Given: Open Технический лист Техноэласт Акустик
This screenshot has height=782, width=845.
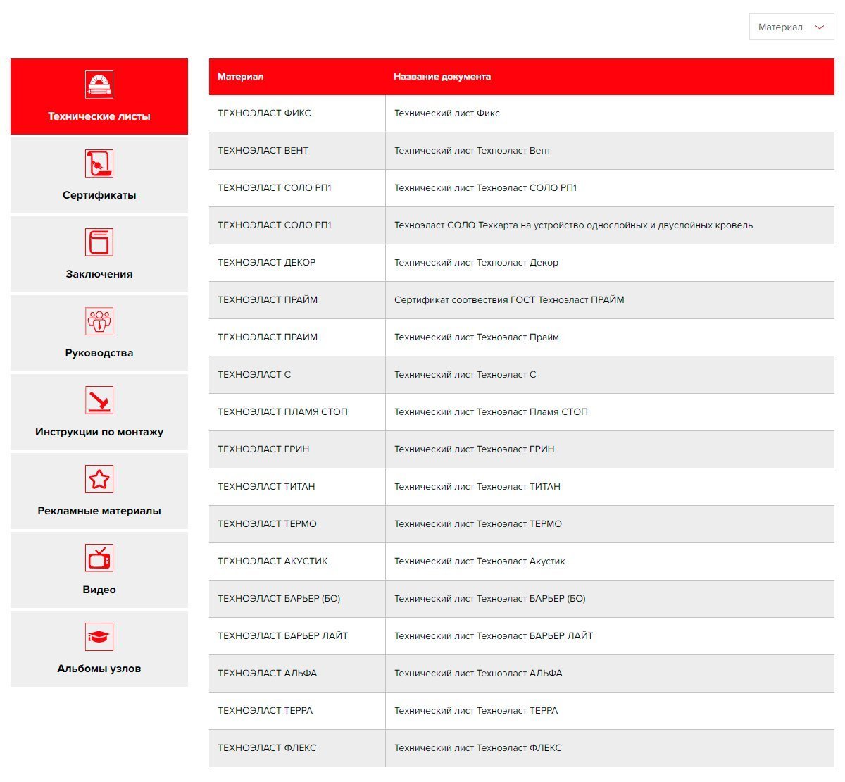Looking at the screenshot, I should [x=480, y=561].
